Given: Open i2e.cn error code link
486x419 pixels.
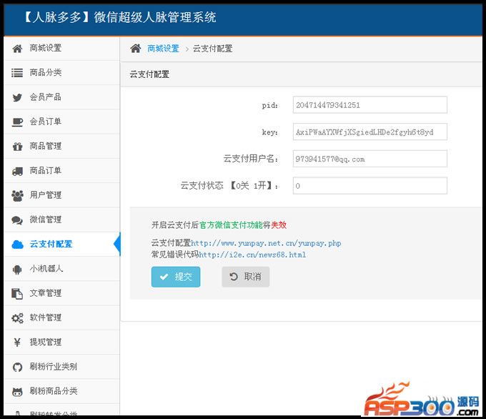Looking at the screenshot, I should (x=252, y=255).
